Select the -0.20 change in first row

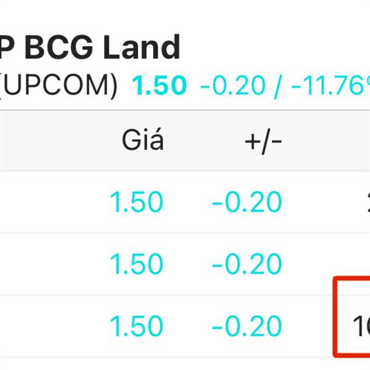coord(247,202)
